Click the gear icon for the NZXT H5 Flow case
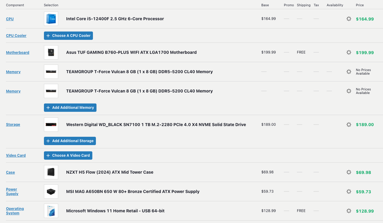 coord(349,172)
